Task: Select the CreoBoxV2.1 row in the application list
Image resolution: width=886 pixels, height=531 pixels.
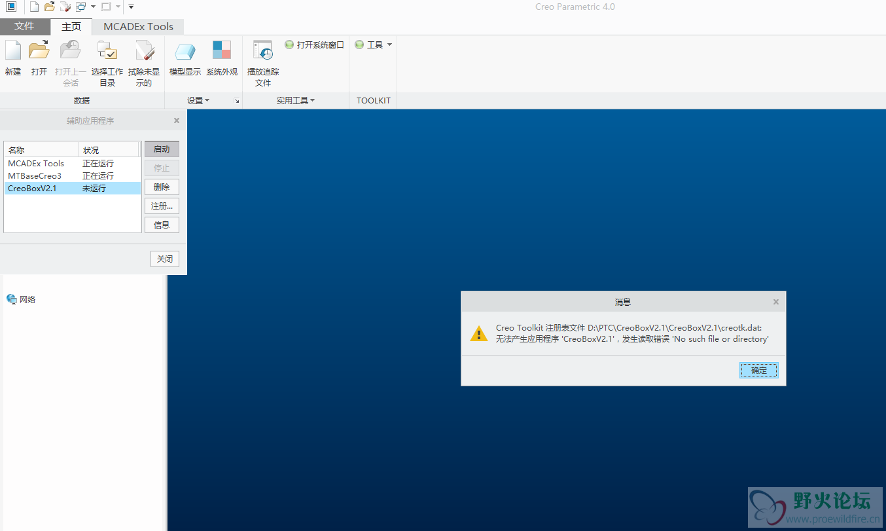Action: 72,189
